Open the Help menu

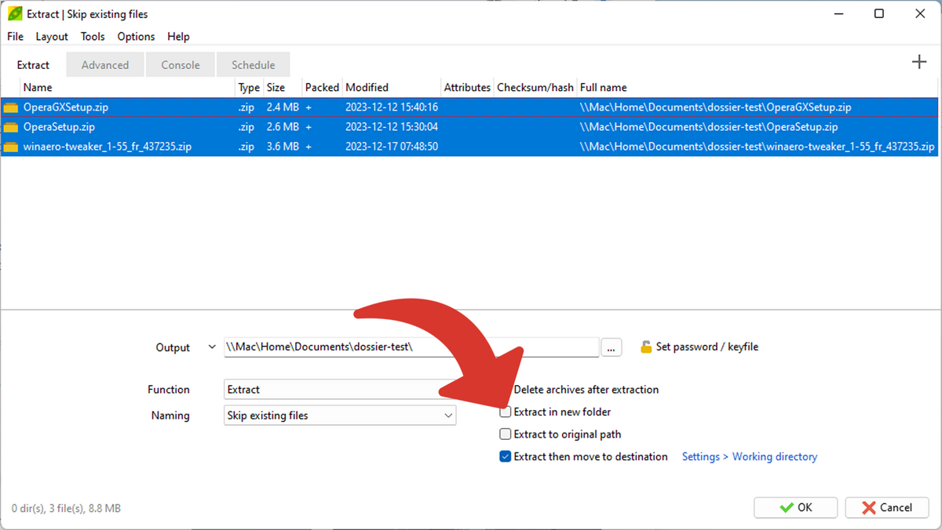tap(178, 36)
